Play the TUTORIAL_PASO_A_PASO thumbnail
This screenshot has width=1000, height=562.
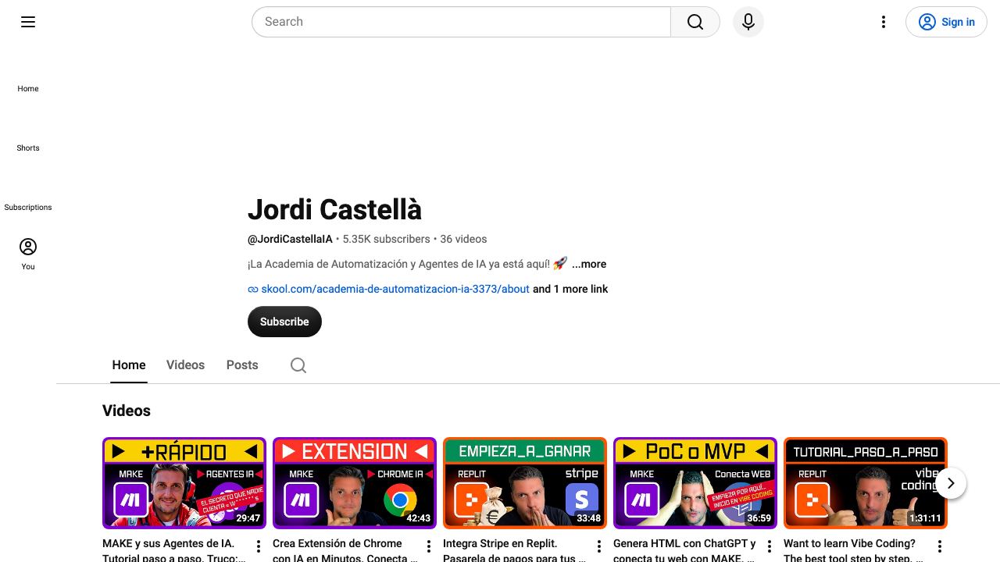coord(866,483)
